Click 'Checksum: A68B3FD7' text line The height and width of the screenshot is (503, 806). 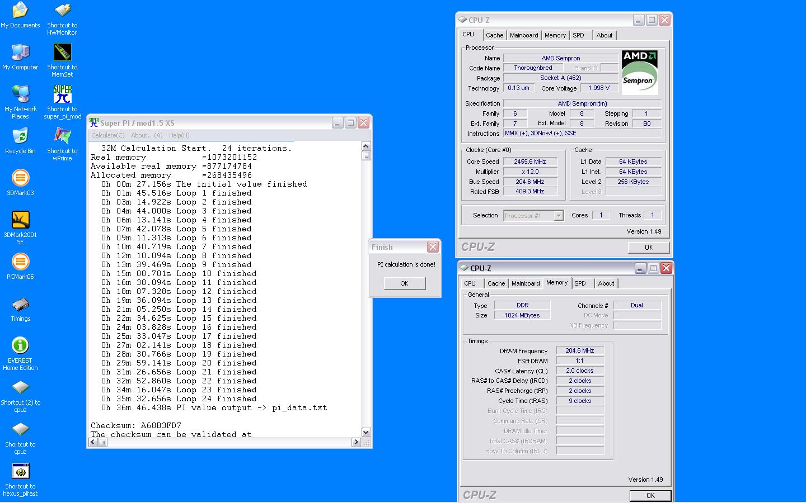[x=136, y=425]
